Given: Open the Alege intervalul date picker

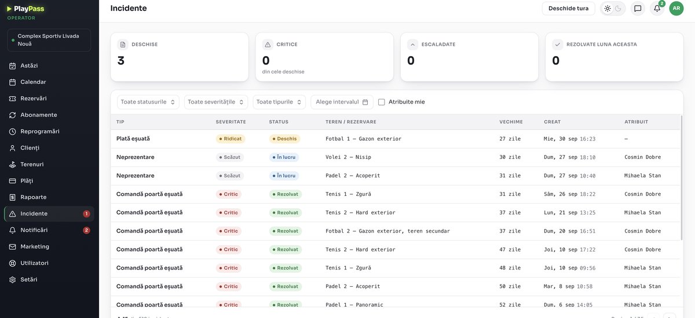Looking at the screenshot, I should 342,102.
